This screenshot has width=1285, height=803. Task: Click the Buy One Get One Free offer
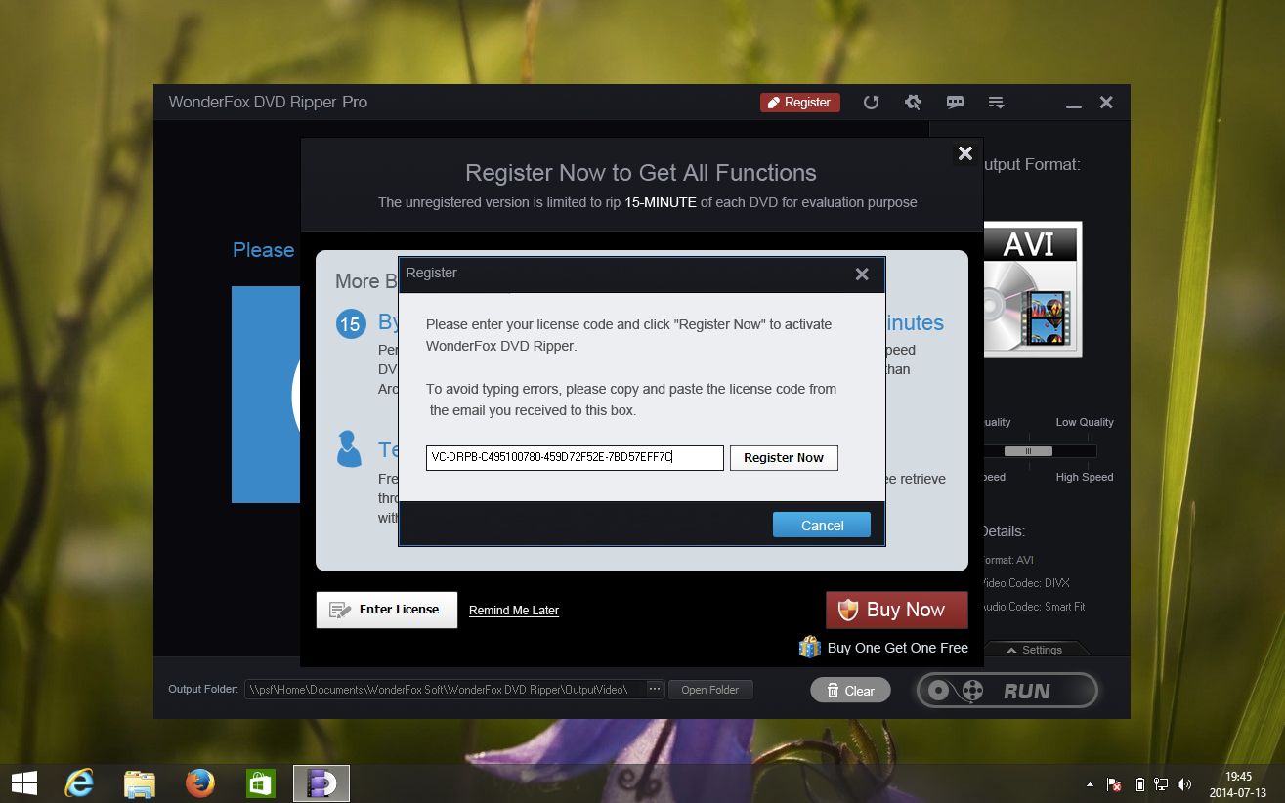coord(898,648)
